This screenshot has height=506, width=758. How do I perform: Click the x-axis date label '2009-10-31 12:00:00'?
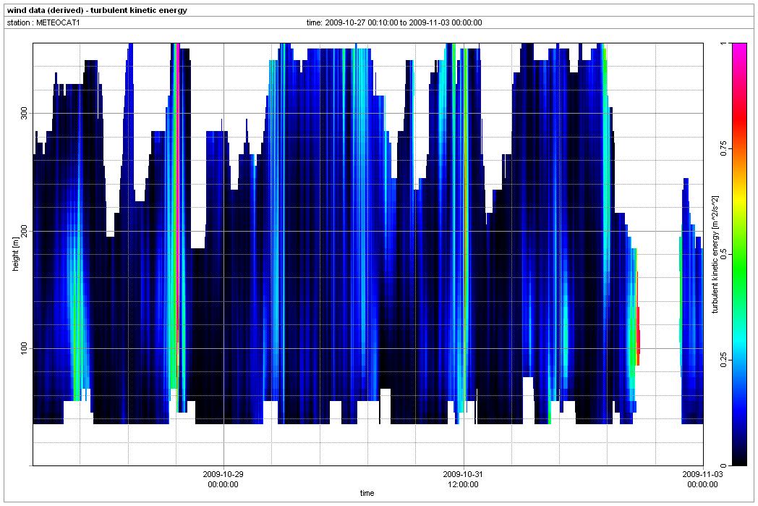pyautogui.click(x=463, y=479)
